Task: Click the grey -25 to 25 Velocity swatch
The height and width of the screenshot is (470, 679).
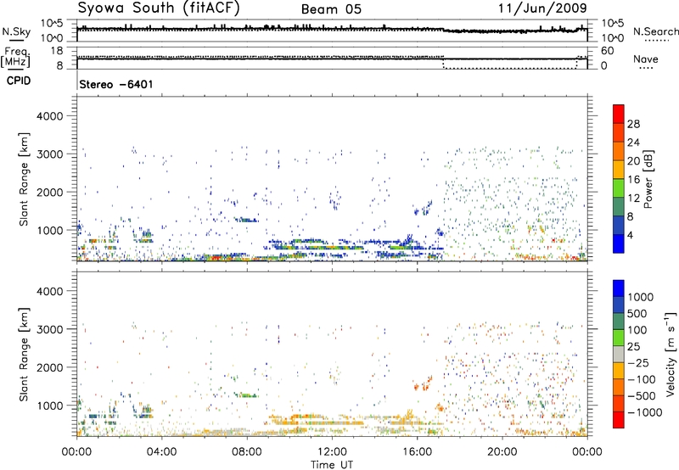Action: [x=619, y=355]
